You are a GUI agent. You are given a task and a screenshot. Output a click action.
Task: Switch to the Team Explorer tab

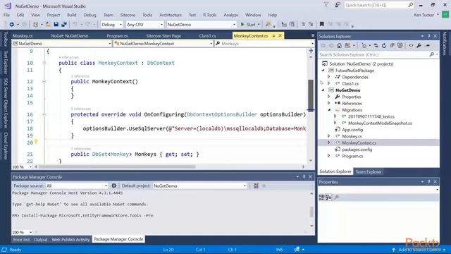pos(369,171)
